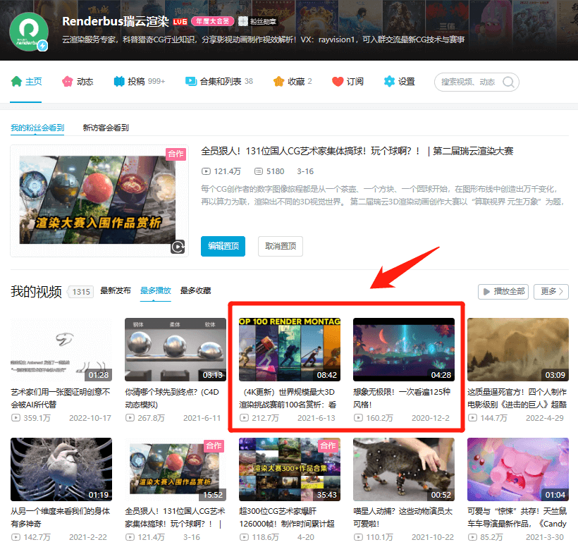Open the TOP 100 Render Montage thumbnail
Viewport: 578px width, 547px height.
pyautogui.click(x=290, y=350)
